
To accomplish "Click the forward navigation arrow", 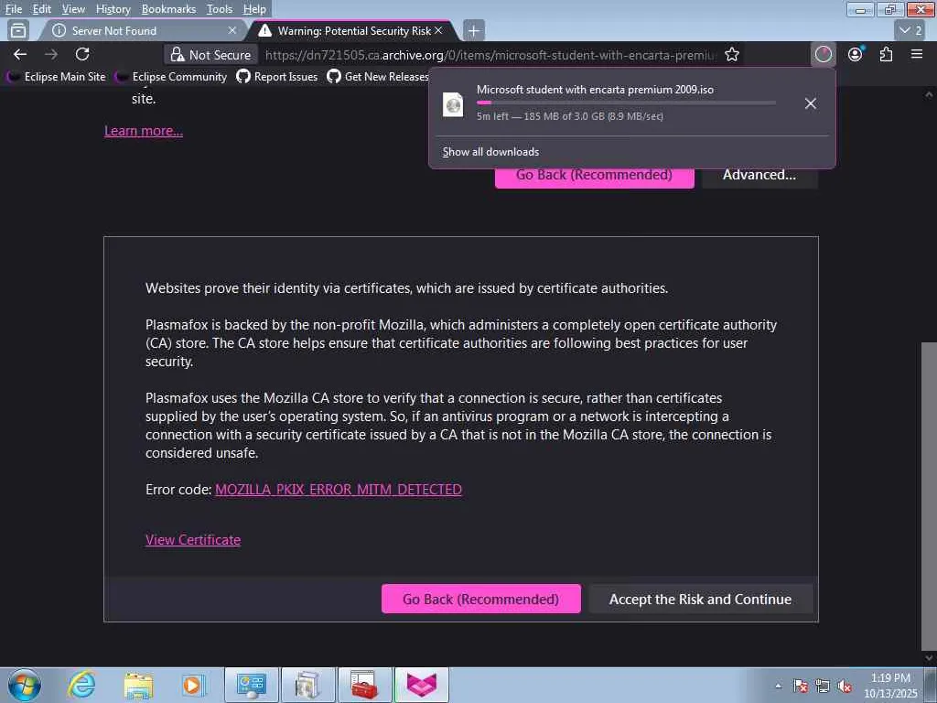I will pyautogui.click(x=51, y=54).
